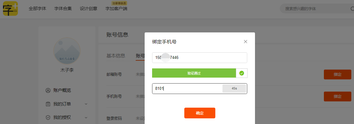Open 全部字体 in top navigation
354x124 pixels.
coord(37,9)
